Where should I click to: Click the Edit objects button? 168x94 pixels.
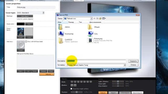[x=25, y=16]
